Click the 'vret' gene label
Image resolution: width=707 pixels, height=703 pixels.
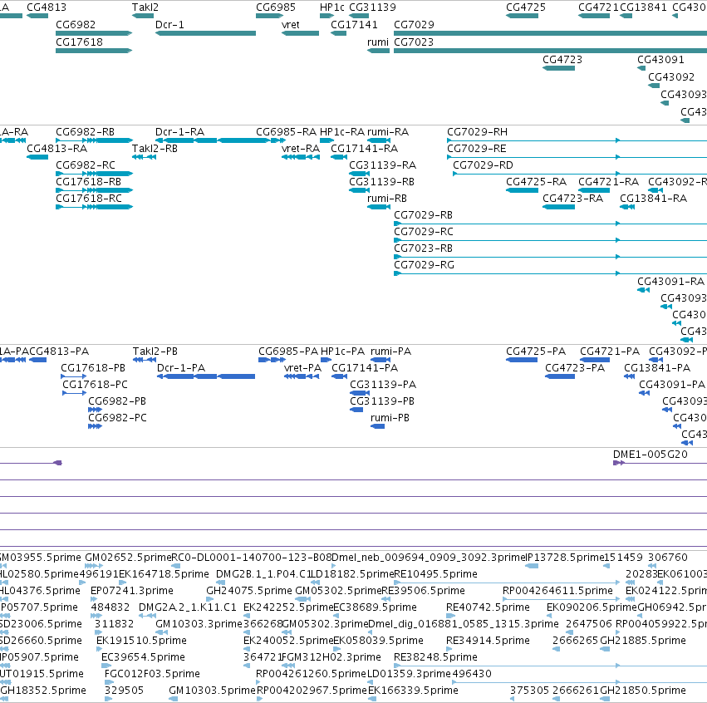291,24
